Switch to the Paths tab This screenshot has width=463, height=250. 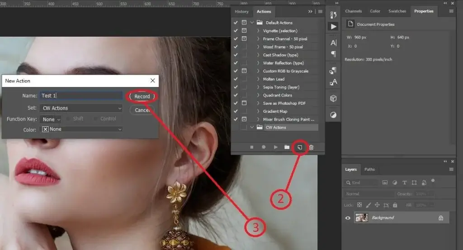point(369,169)
